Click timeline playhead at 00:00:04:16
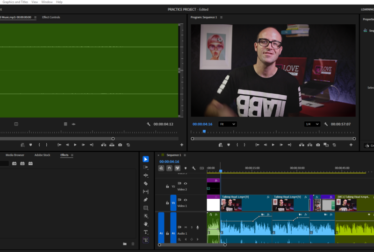 pyautogui.click(x=221, y=171)
